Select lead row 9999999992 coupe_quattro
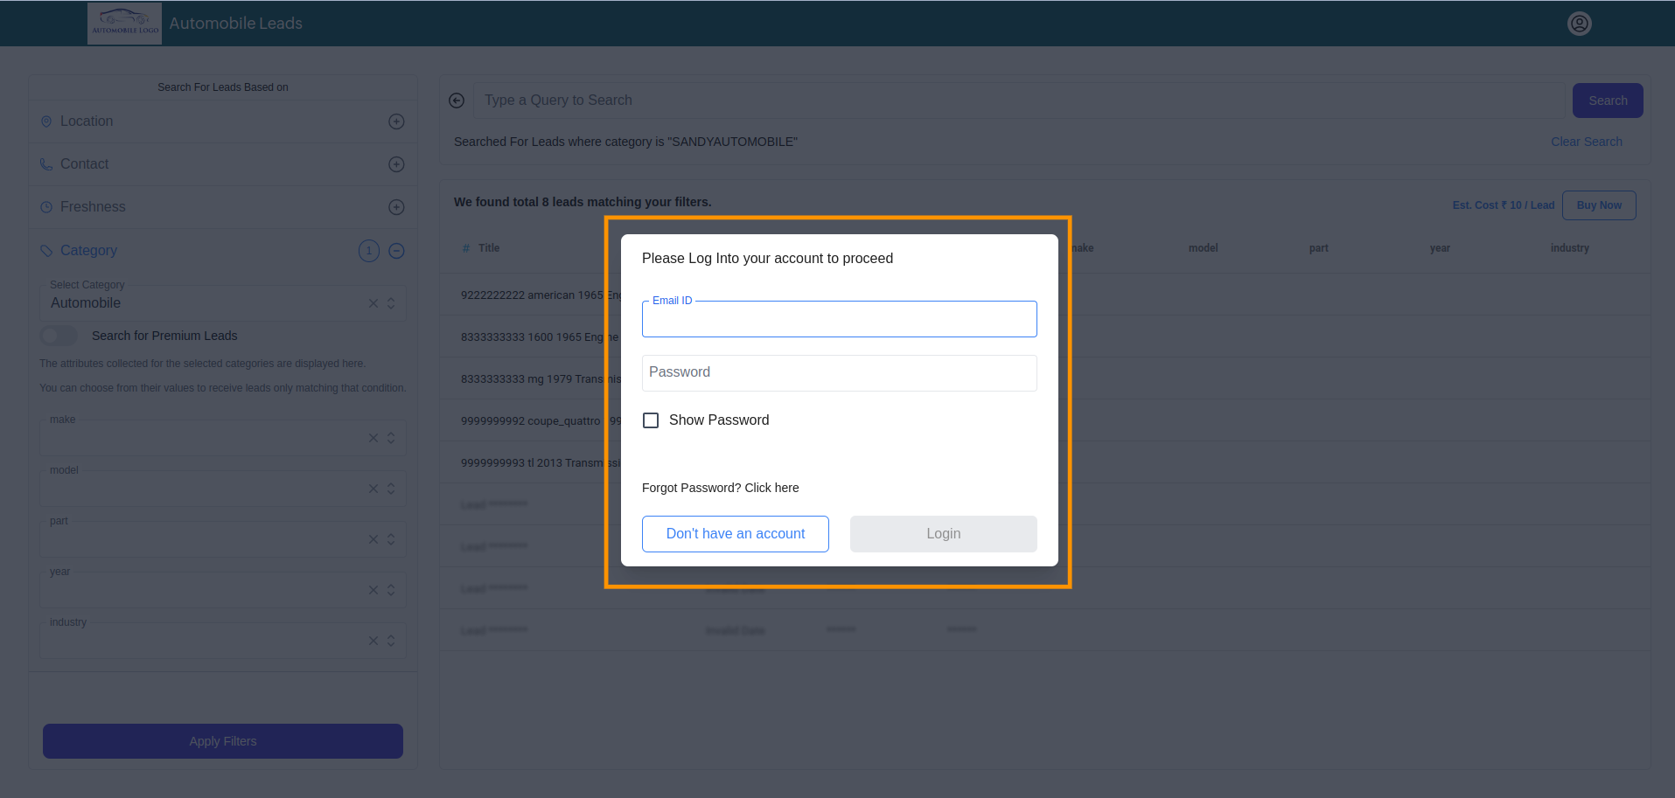1675x798 pixels. click(x=1044, y=421)
